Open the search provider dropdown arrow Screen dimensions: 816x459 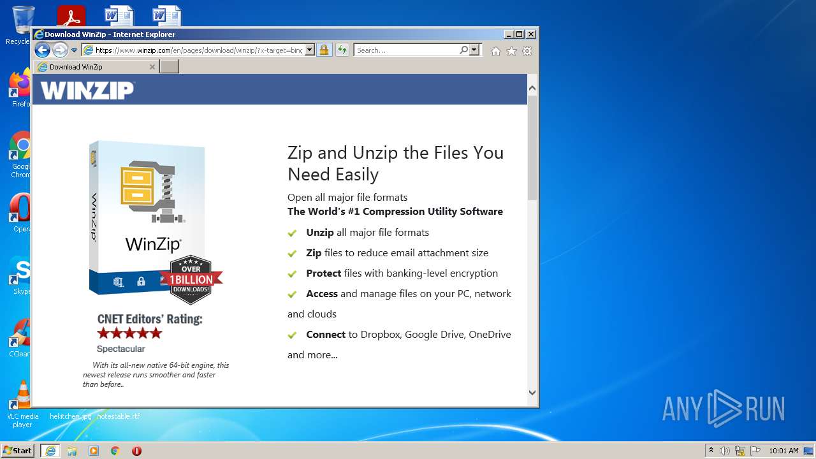[x=474, y=50]
